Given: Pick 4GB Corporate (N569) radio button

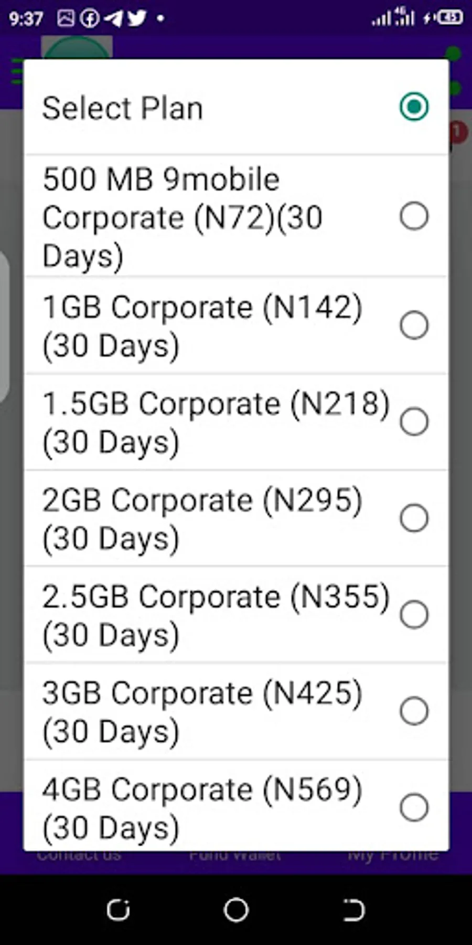Looking at the screenshot, I should point(414,807).
